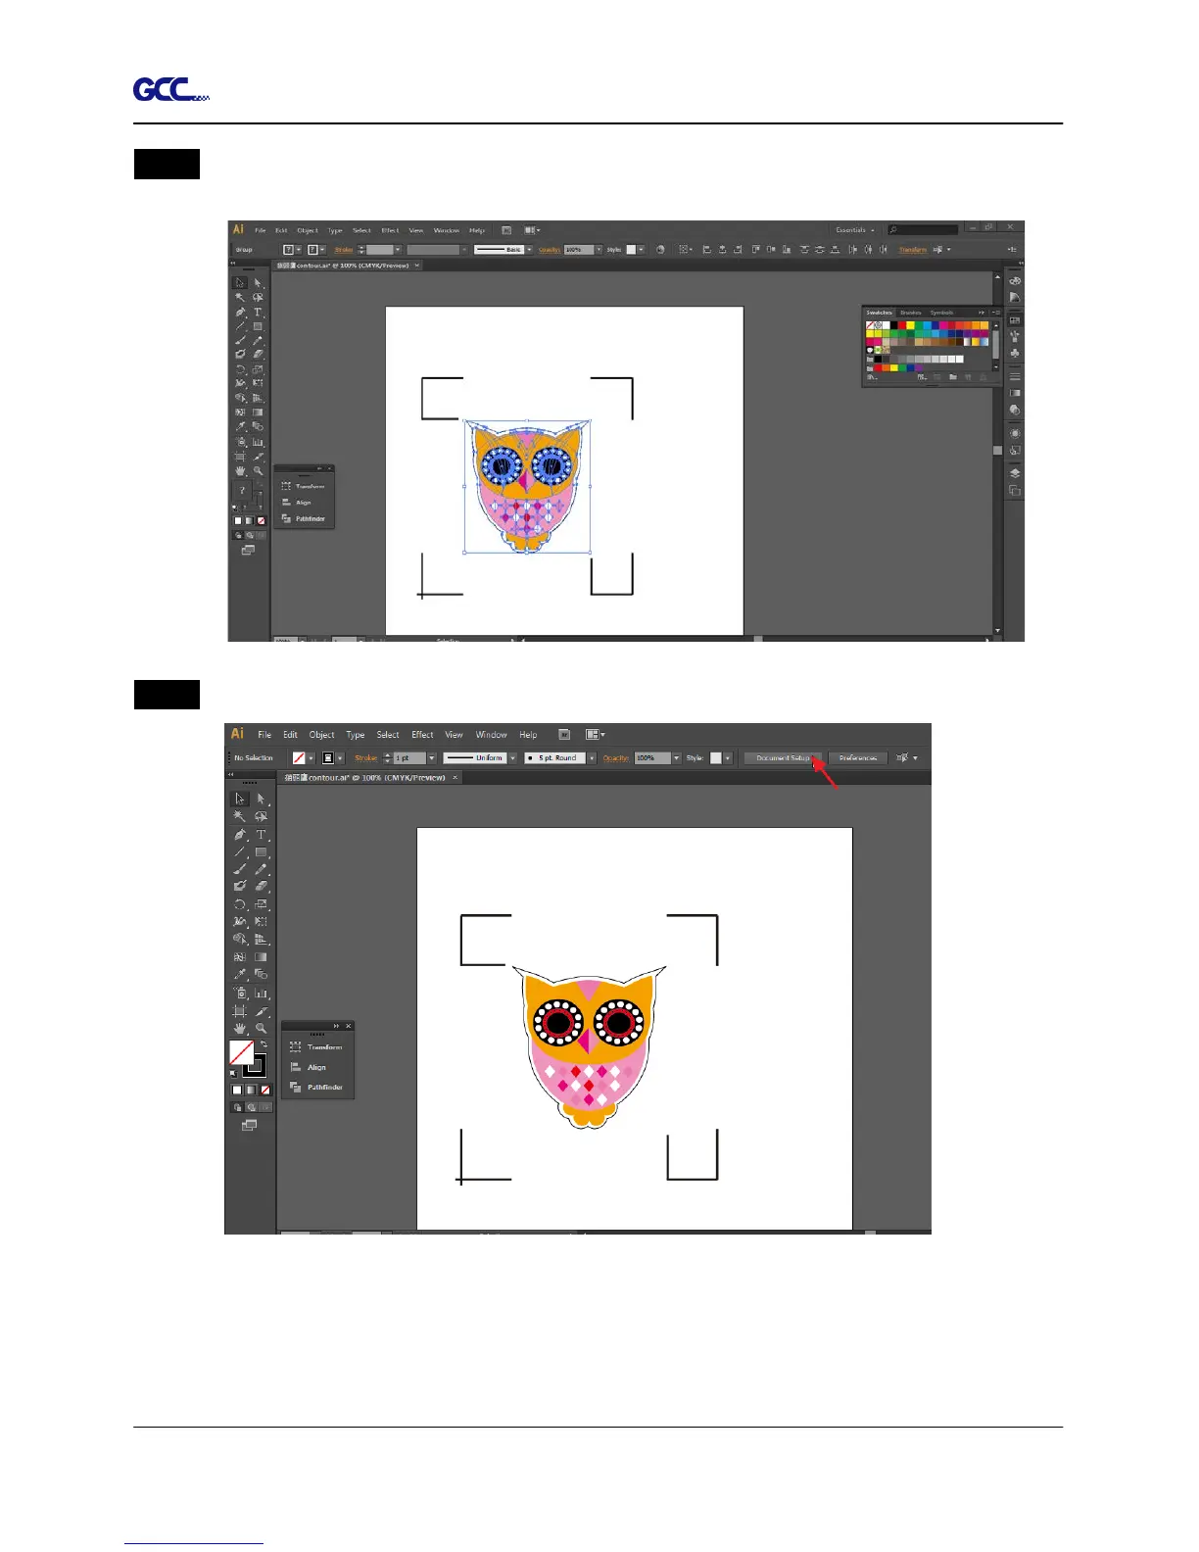Select the Paintbrush tool in lower screenshot
Image resolution: width=1199 pixels, height=1552 pixels.
click(x=240, y=869)
